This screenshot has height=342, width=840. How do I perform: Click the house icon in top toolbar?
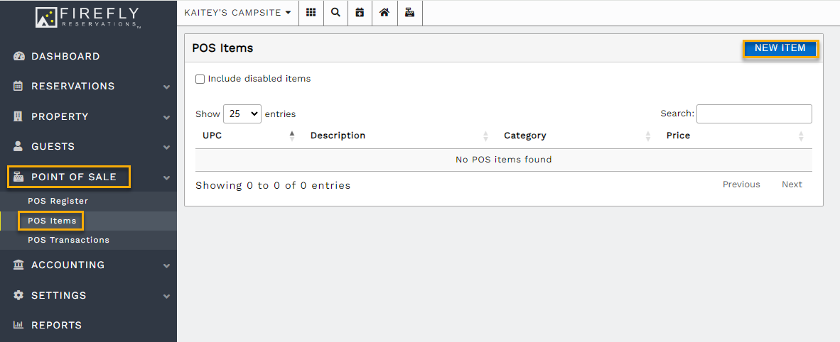click(x=384, y=13)
